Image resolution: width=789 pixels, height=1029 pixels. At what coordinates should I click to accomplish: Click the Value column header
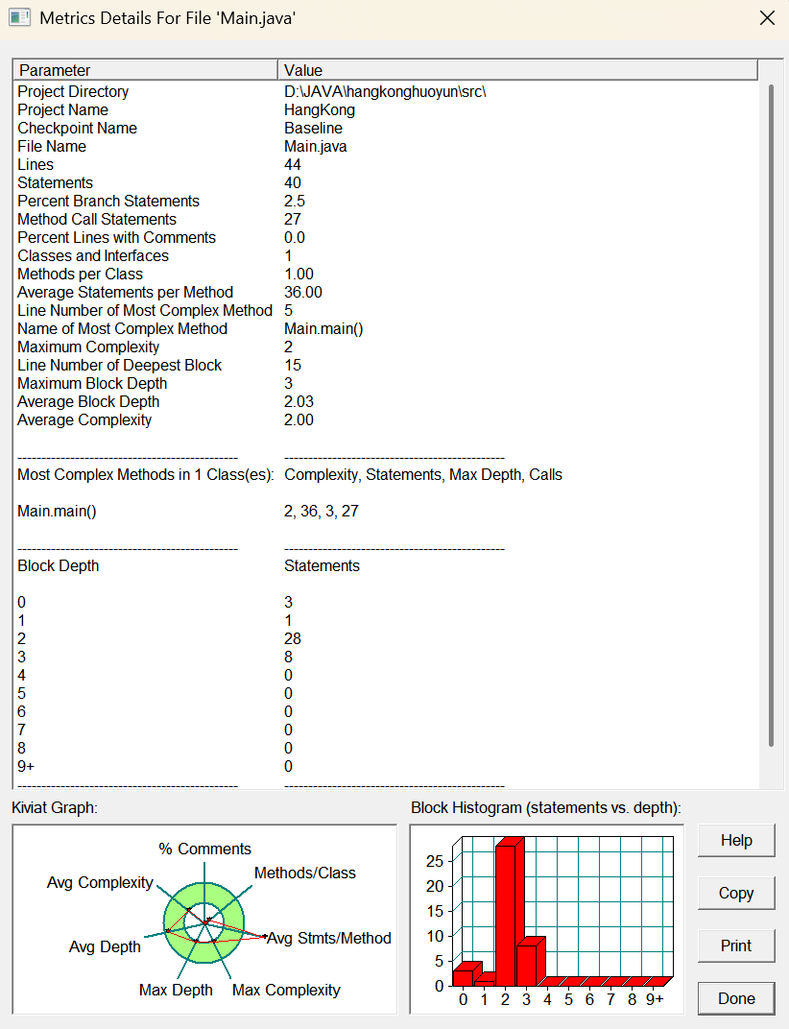click(x=518, y=70)
